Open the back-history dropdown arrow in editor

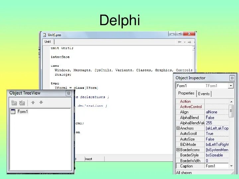click(x=185, y=42)
